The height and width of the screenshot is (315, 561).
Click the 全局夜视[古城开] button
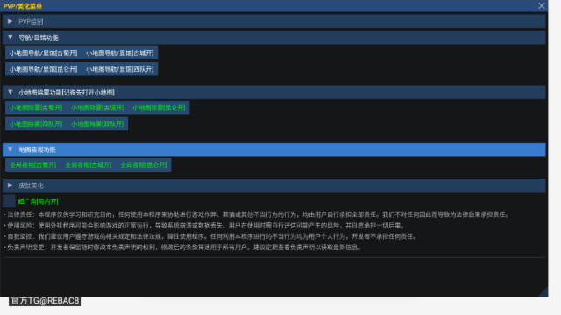(x=89, y=165)
